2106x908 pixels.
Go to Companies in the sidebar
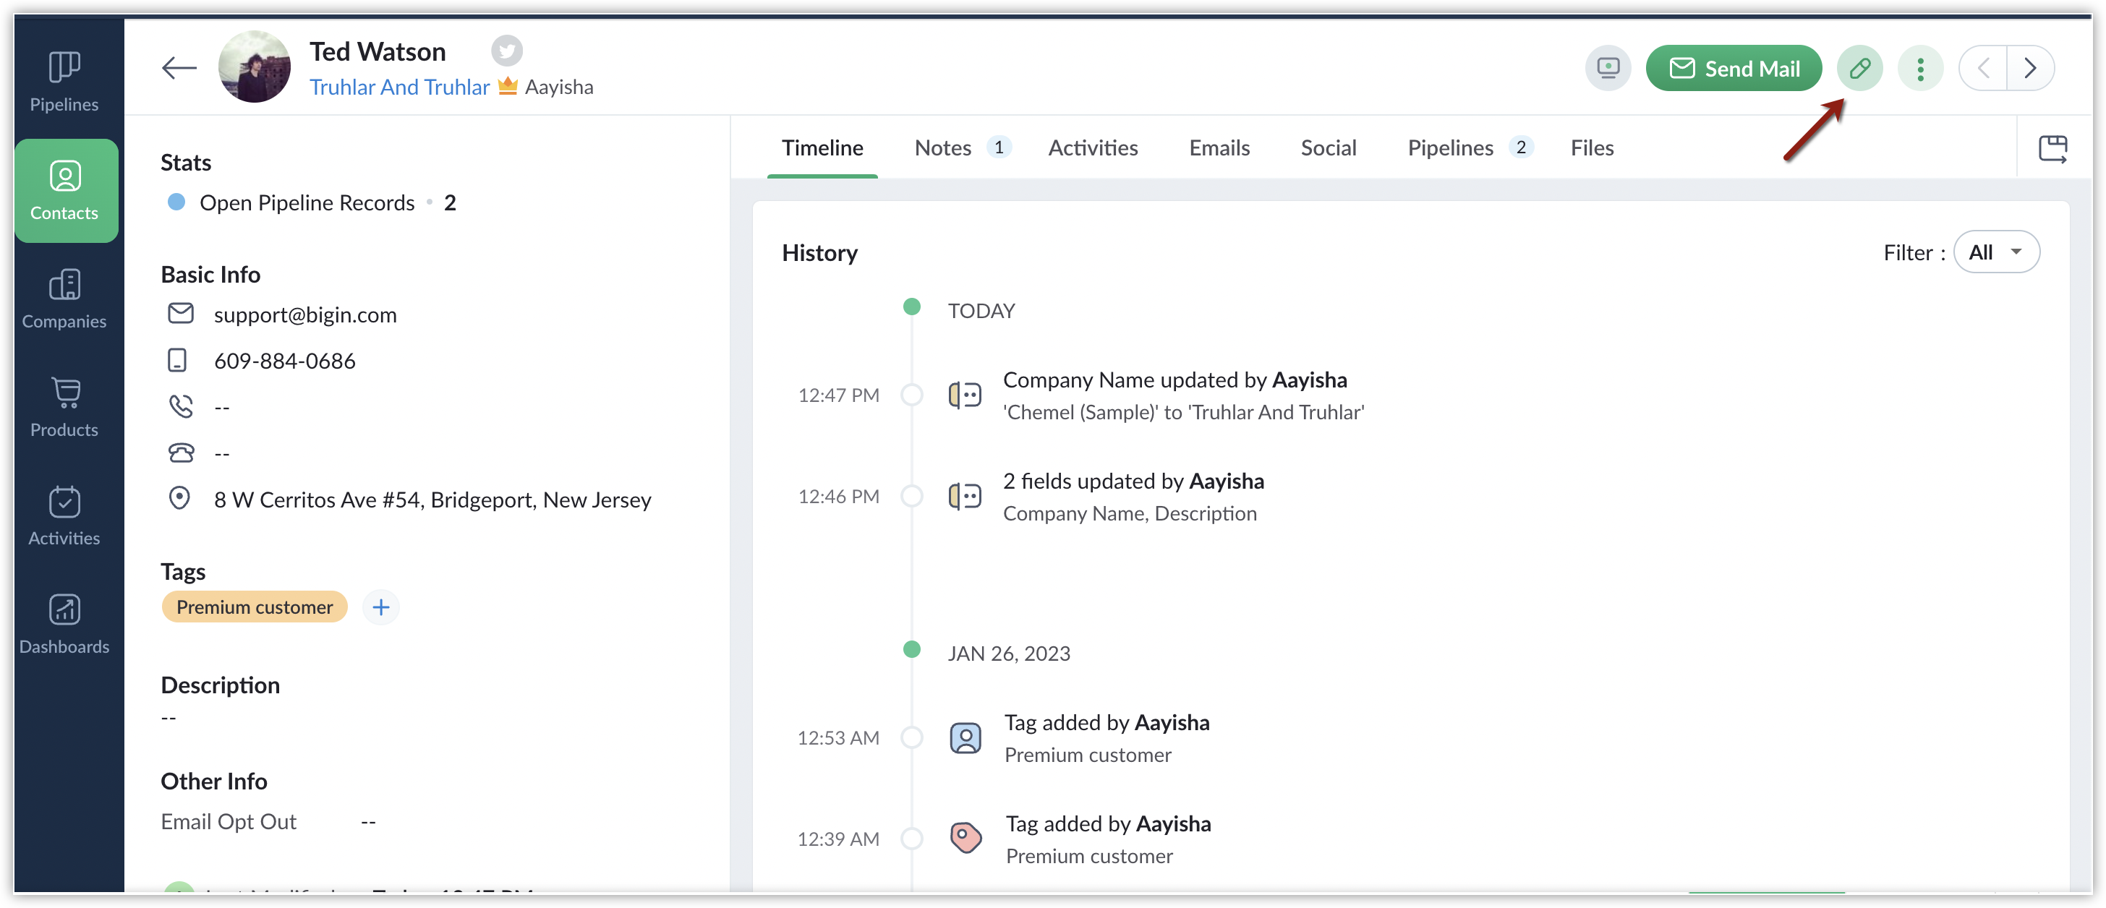point(64,299)
